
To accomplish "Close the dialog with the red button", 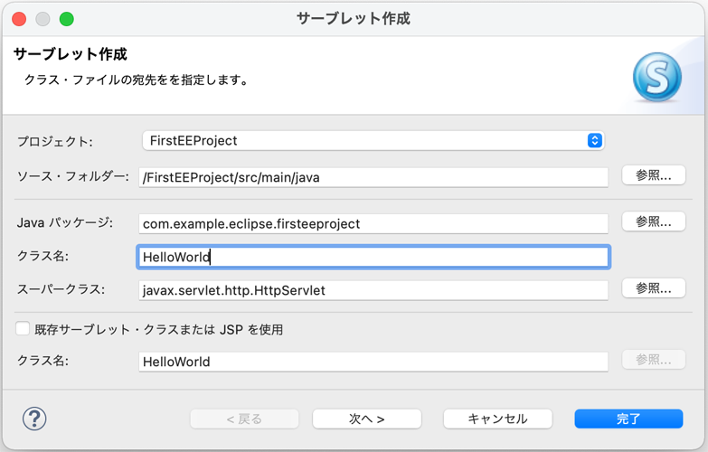I will (x=19, y=19).
